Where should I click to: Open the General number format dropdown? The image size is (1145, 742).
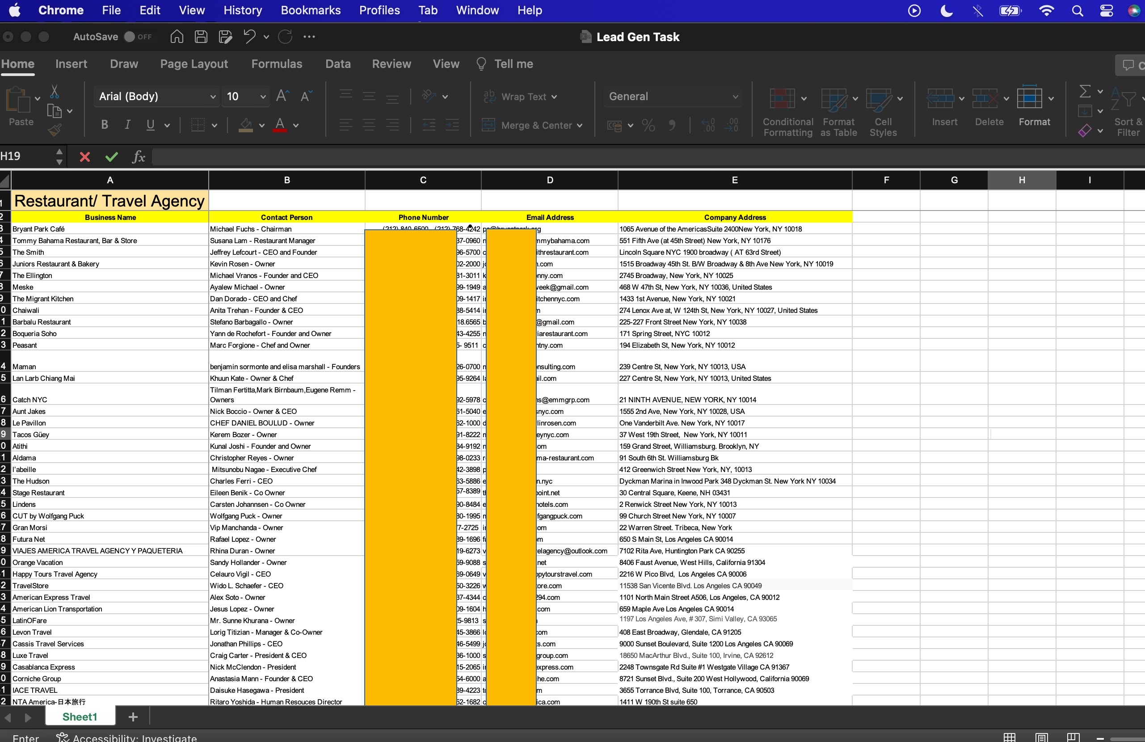click(x=736, y=97)
